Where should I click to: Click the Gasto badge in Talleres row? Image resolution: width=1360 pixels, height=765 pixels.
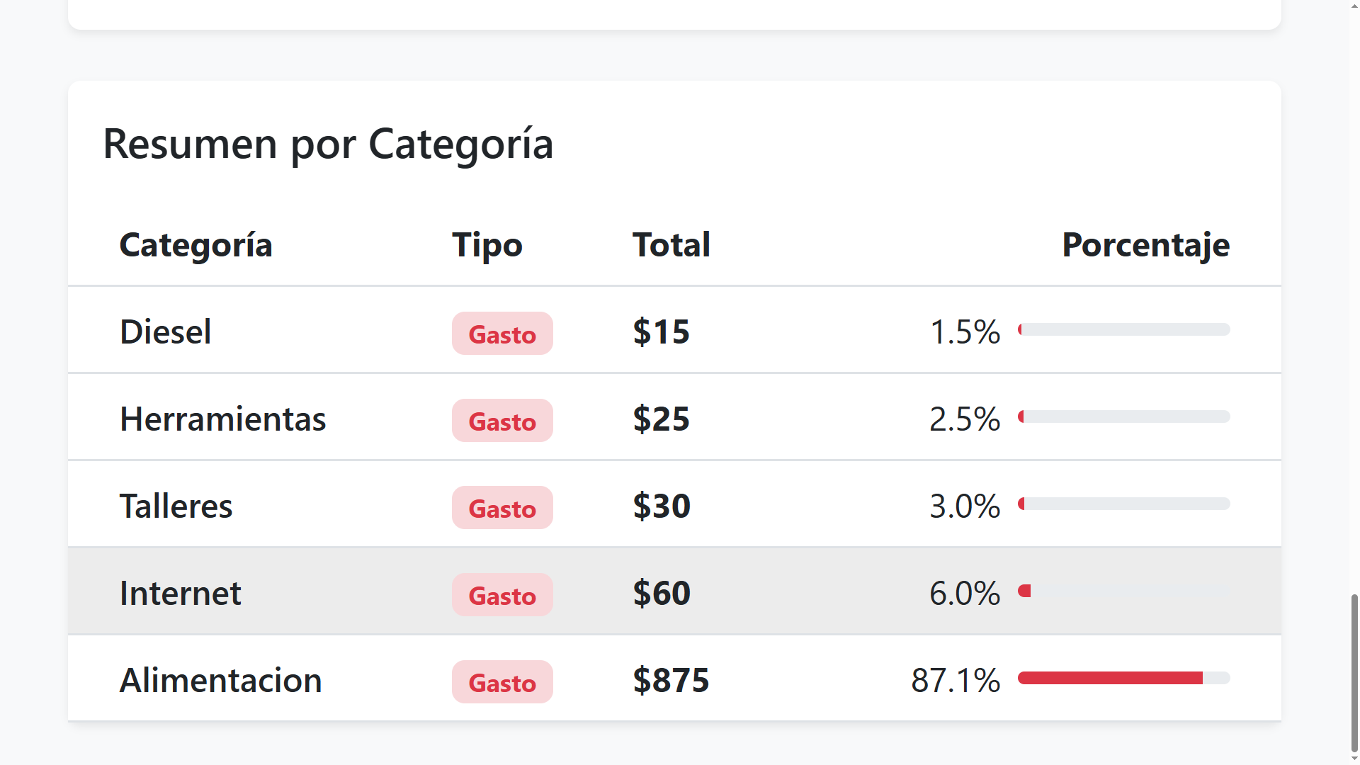(502, 508)
